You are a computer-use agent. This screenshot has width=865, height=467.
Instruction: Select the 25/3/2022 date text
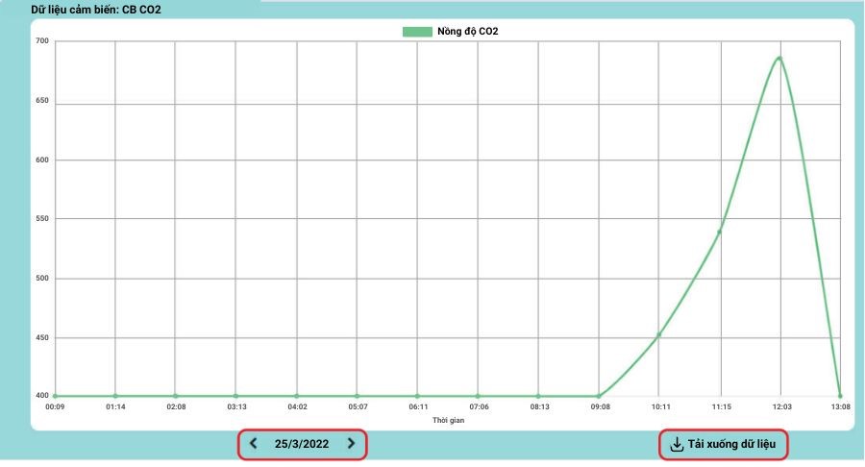pos(302,444)
